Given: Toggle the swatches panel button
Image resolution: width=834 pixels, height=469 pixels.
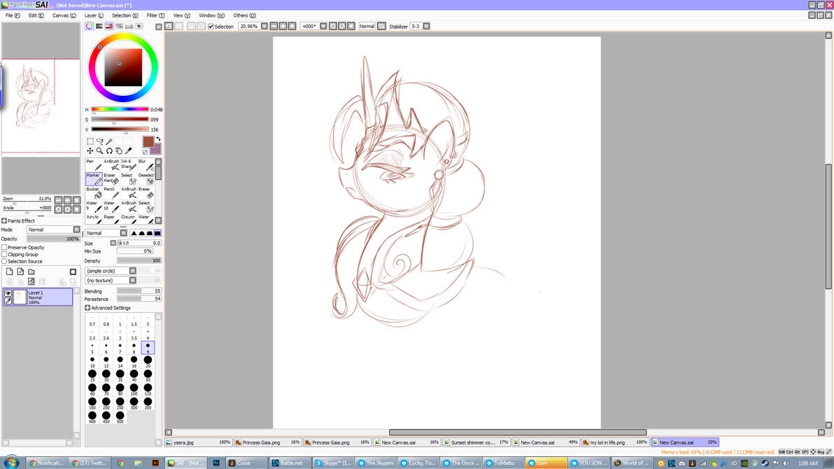Looking at the screenshot, I should (129, 26).
